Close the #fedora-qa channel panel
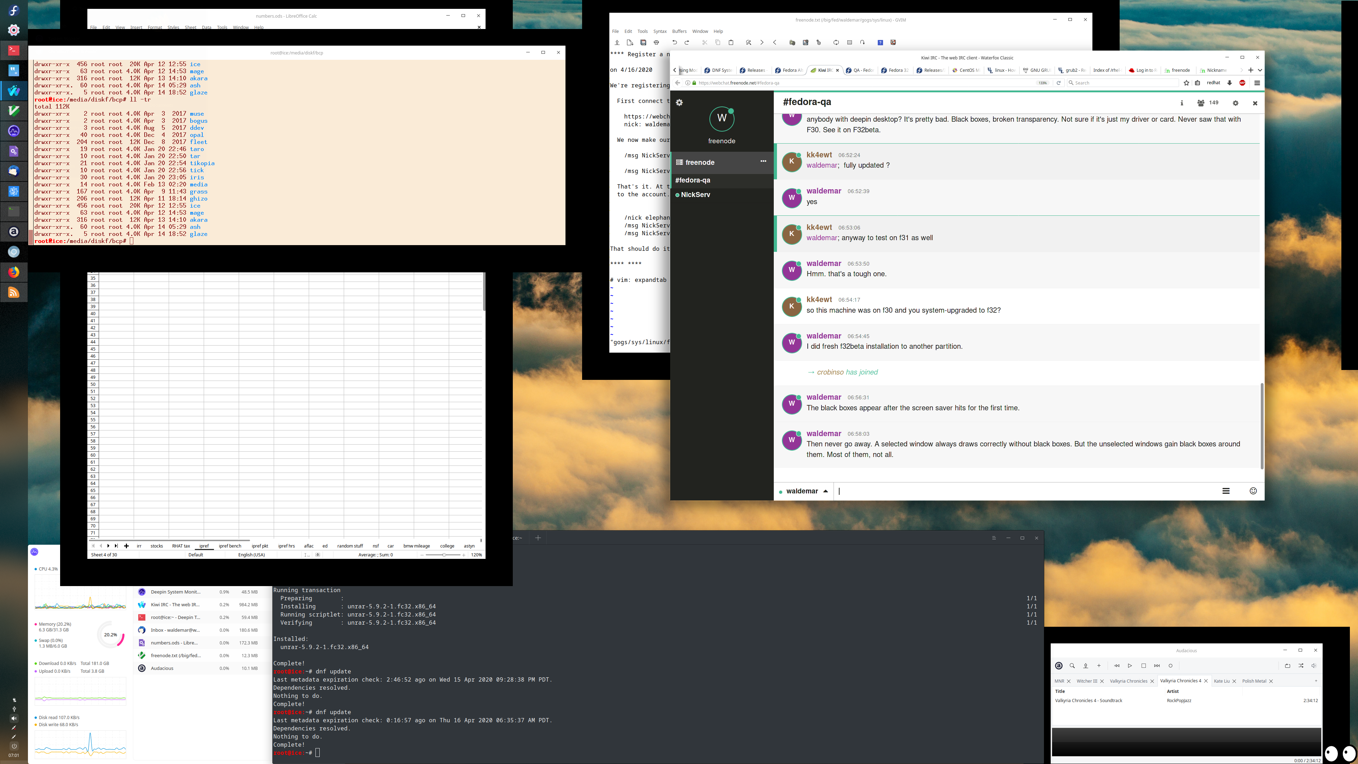 (x=1255, y=103)
